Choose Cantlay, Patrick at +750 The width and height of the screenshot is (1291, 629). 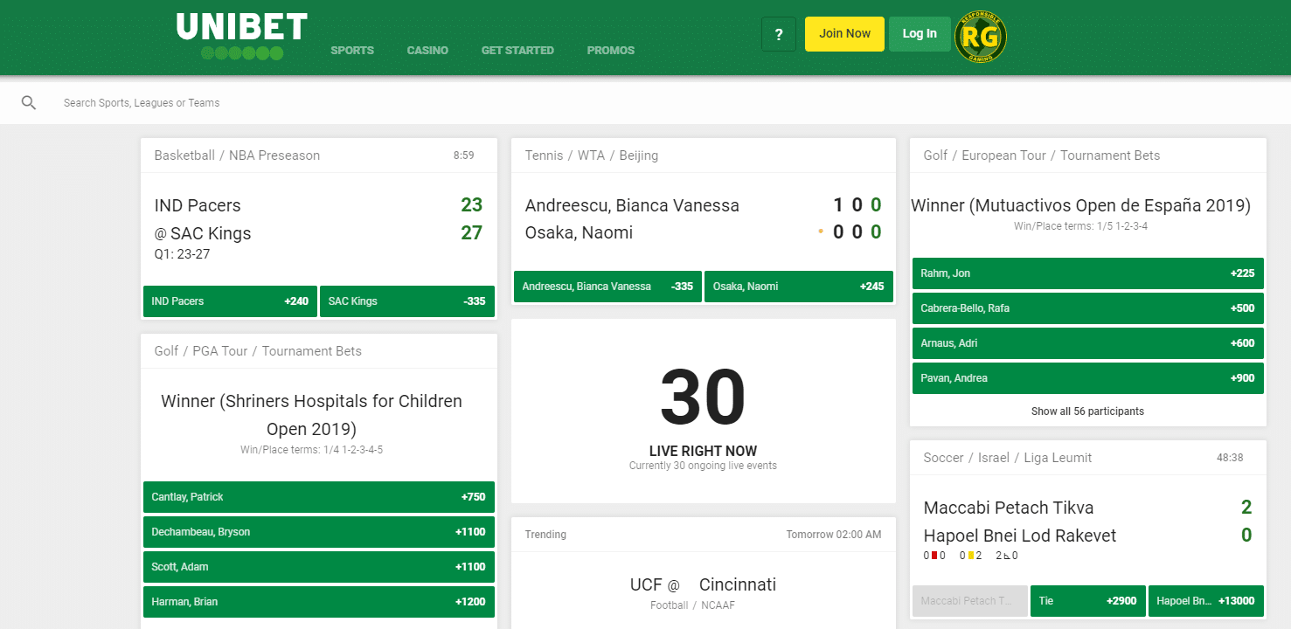coord(318,497)
